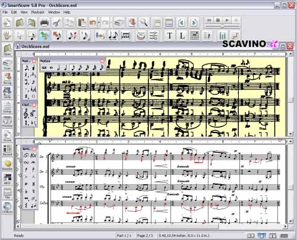This screenshot has width=297, height=240.
Task: Pick the quarter note in Notes palette
Action: click(x=65, y=68)
